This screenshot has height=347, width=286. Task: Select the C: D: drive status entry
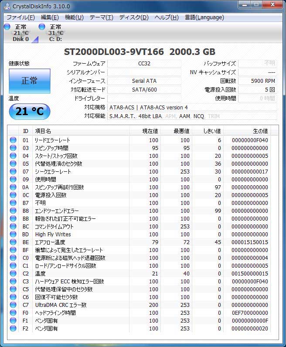[55, 33]
